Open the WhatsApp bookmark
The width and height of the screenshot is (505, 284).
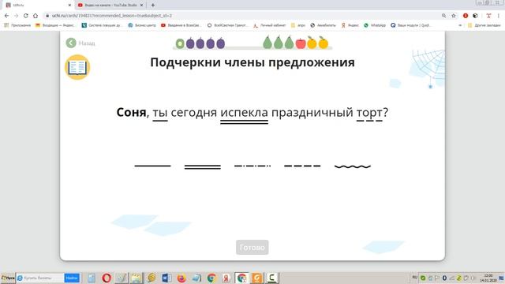click(375, 25)
